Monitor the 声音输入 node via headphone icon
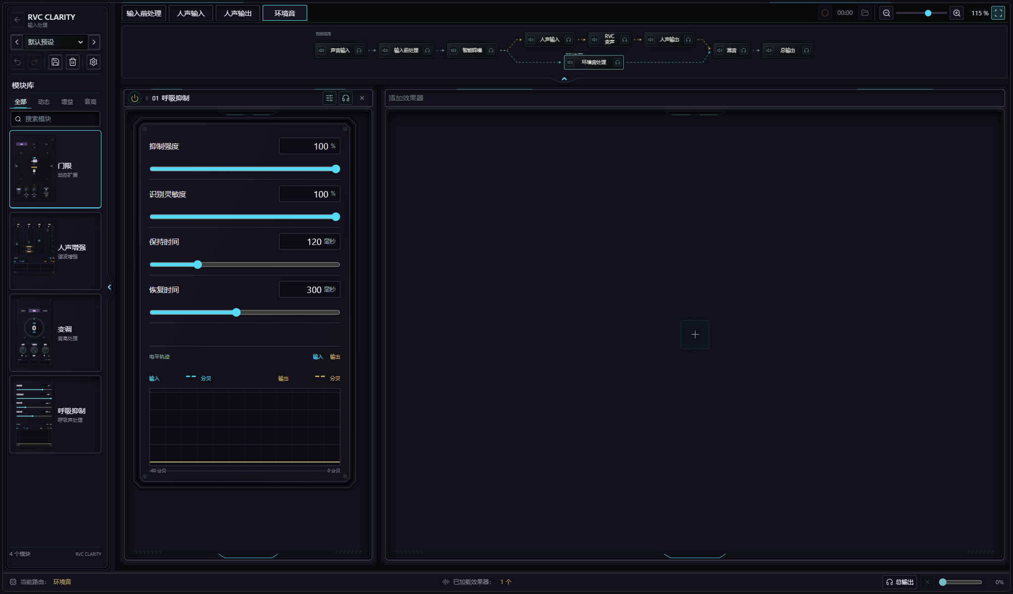 (359, 50)
